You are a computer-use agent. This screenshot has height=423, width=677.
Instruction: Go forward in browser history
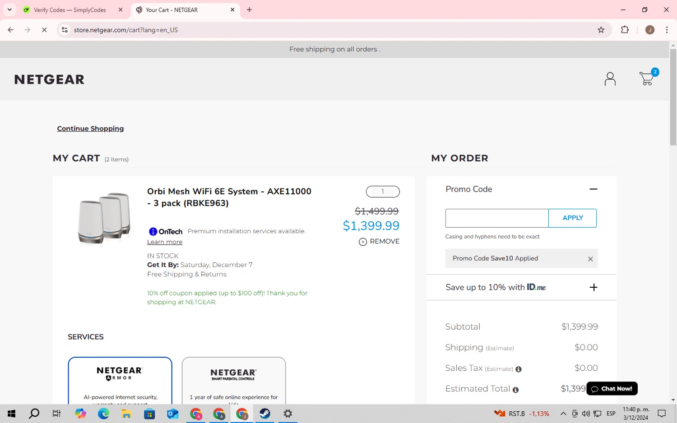pyautogui.click(x=28, y=30)
